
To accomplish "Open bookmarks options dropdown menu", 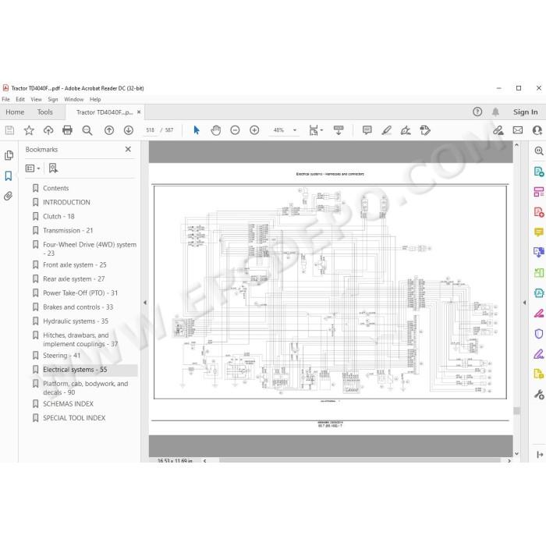I will coord(33,168).
